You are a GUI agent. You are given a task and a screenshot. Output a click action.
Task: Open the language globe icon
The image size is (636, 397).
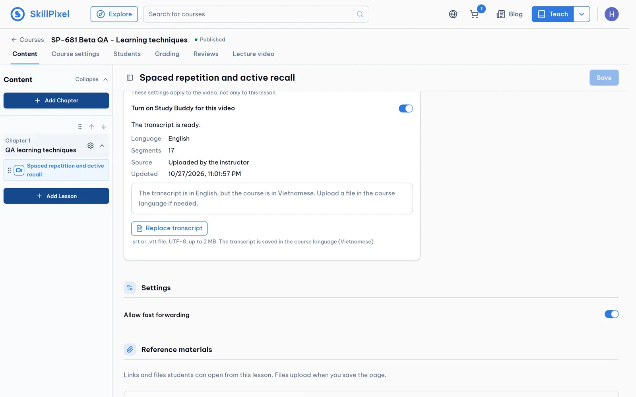[453, 14]
